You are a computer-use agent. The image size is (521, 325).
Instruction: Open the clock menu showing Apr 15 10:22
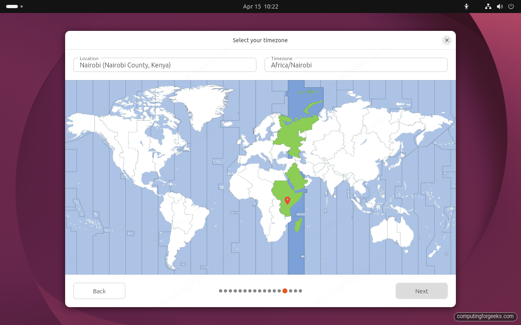coord(260,6)
